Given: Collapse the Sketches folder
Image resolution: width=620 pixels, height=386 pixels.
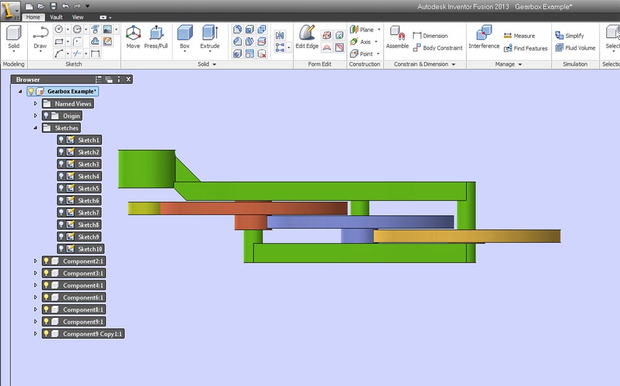Looking at the screenshot, I should click(35, 127).
